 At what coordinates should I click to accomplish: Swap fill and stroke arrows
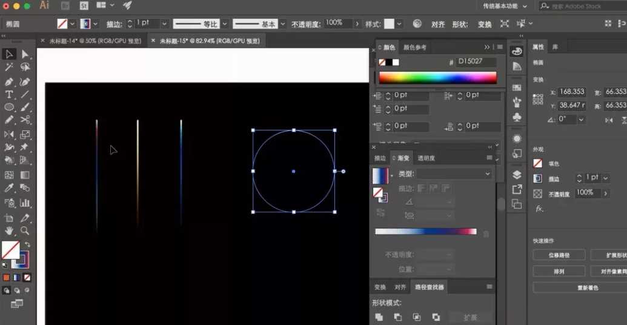tap(27, 244)
